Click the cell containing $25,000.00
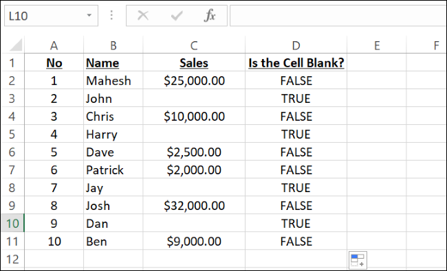447x271 pixels. click(x=194, y=80)
